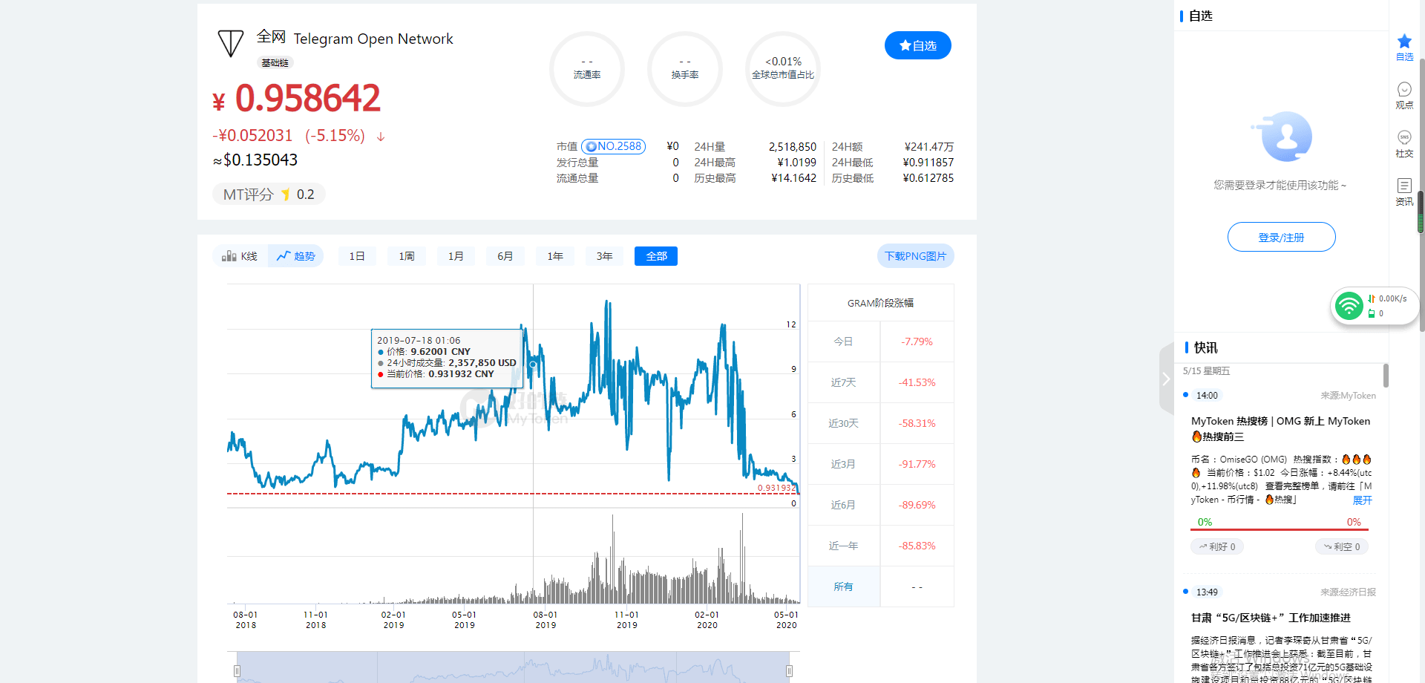Click the -91.77% three-month change value
This screenshot has width=1425, height=683.
point(917,464)
